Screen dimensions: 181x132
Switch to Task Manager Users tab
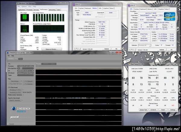click(59, 10)
